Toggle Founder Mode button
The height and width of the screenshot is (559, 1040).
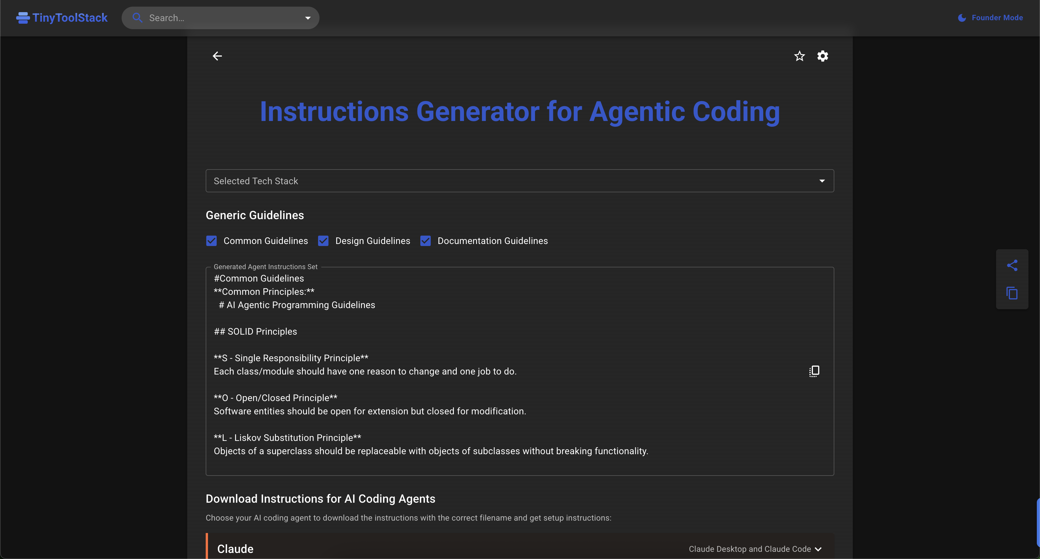[x=990, y=18]
